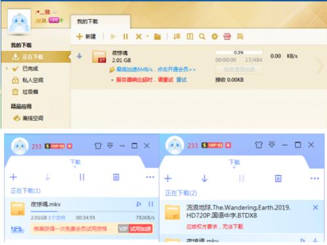Select the 我的下载 tab
Viewport: 327px width, 245px height.
100,22
